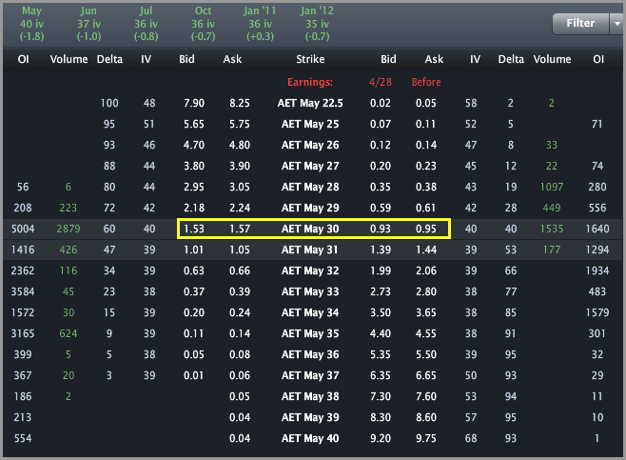This screenshot has height=460, width=626.
Task: Select the AET May 40 strike
Action: pyautogui.click(x=310, y=438)
